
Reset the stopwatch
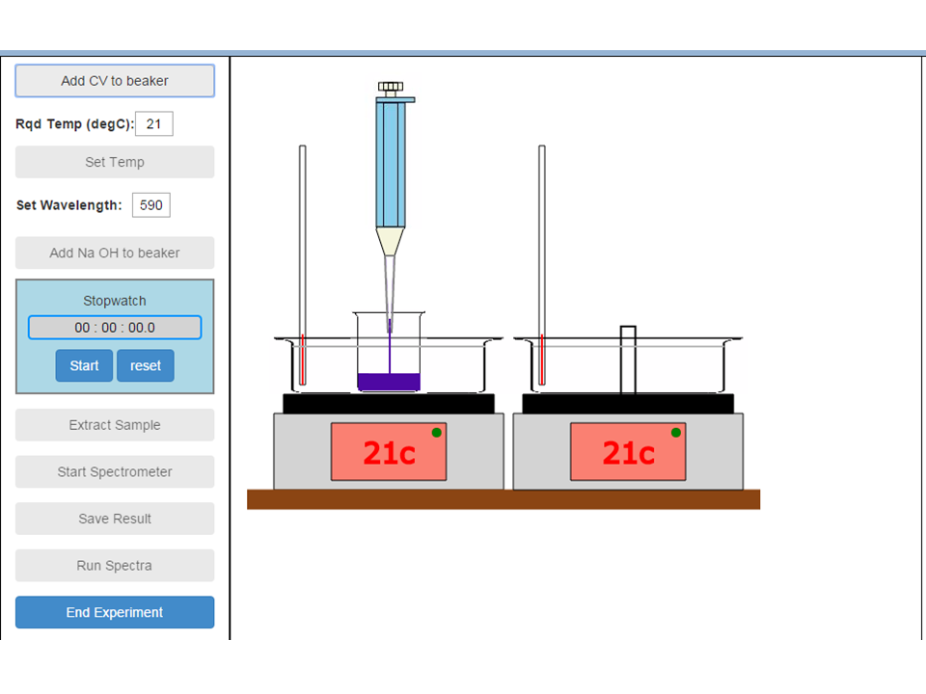coord(146,366)
